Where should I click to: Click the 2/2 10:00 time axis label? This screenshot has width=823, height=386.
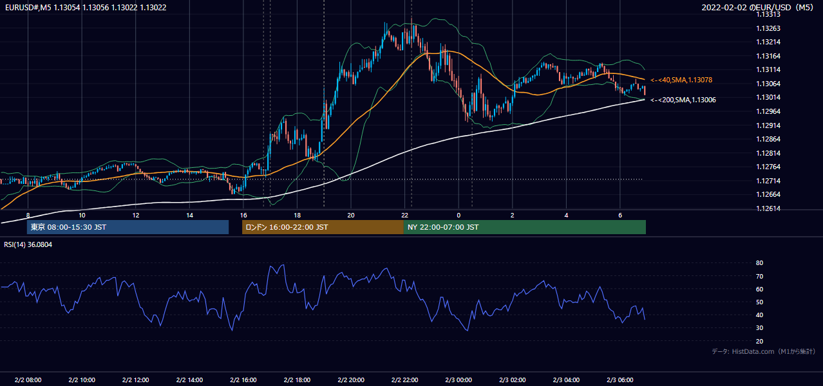pyautogui.click(x=82, y=380)
